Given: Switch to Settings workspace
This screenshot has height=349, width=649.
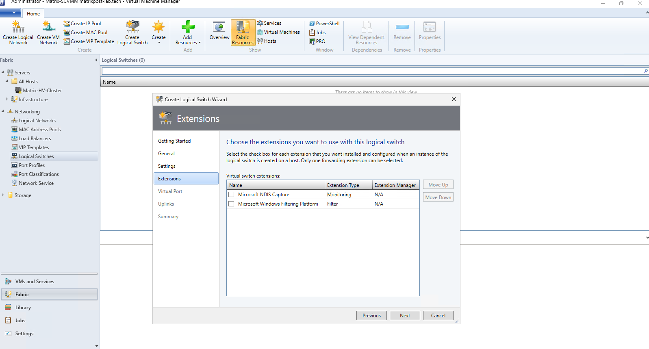Looking at the screenshot, I should [x=49, y=334].
